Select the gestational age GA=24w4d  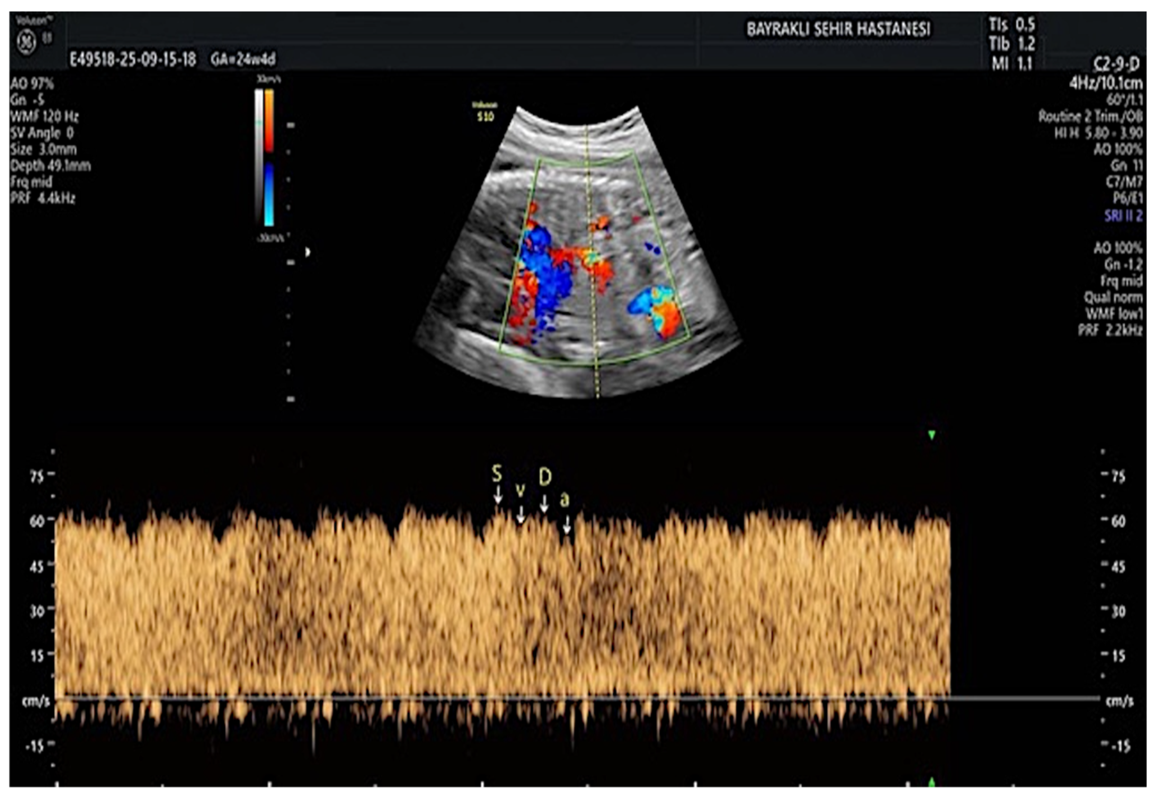click(x=243, y=60)
